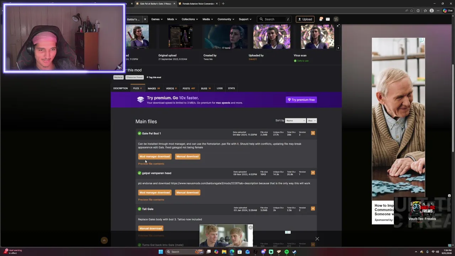This screenshot has width=455, height=256.
Task: Preview file contents of galpal vemperen head
Action: 151,199
